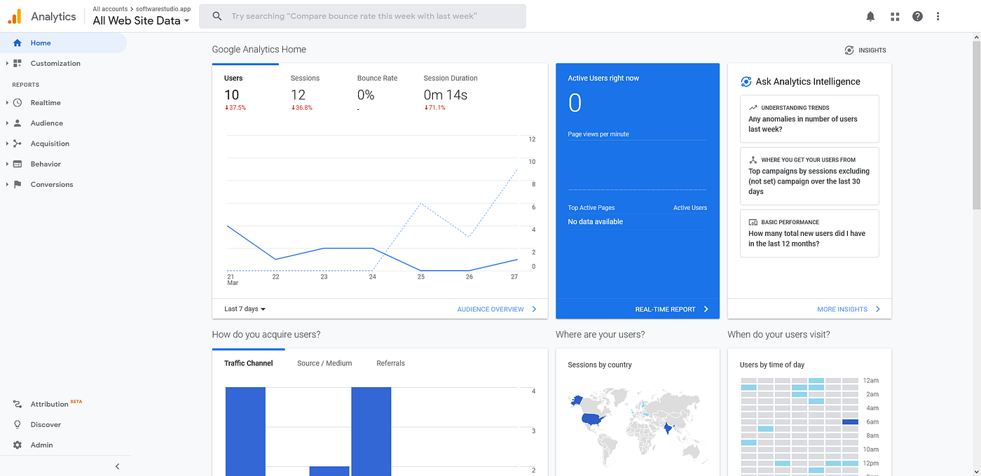
Task: Open the All Web Site Data view dropdown
Action: click(142, 20)
